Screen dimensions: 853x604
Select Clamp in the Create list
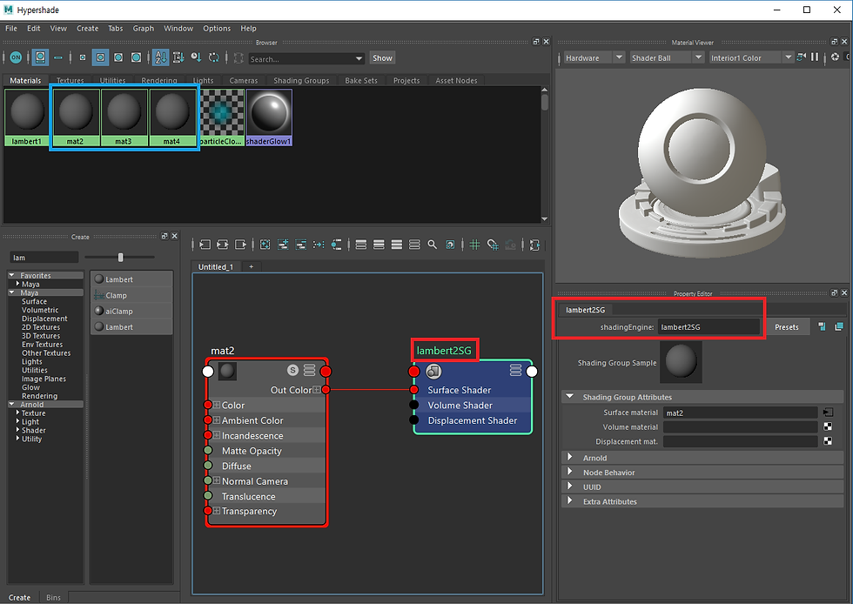point(131,295)
